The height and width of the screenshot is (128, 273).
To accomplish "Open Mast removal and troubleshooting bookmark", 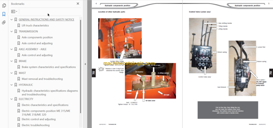I will pyautogui.click(x=42, y=79).
